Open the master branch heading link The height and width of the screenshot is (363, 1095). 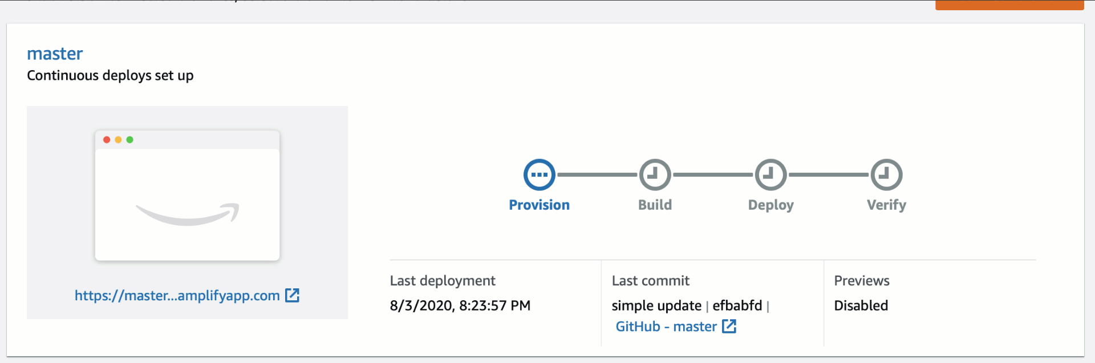coord(55,54)
